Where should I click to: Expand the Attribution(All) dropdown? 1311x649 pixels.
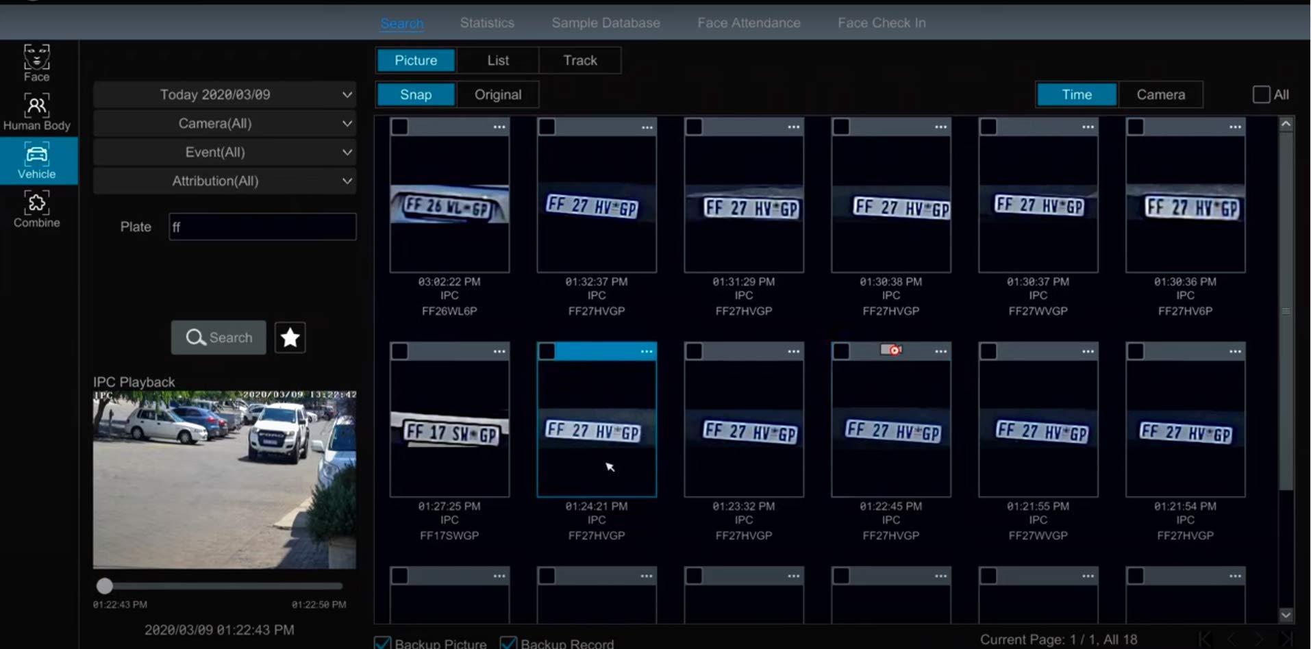pos(225,181)
